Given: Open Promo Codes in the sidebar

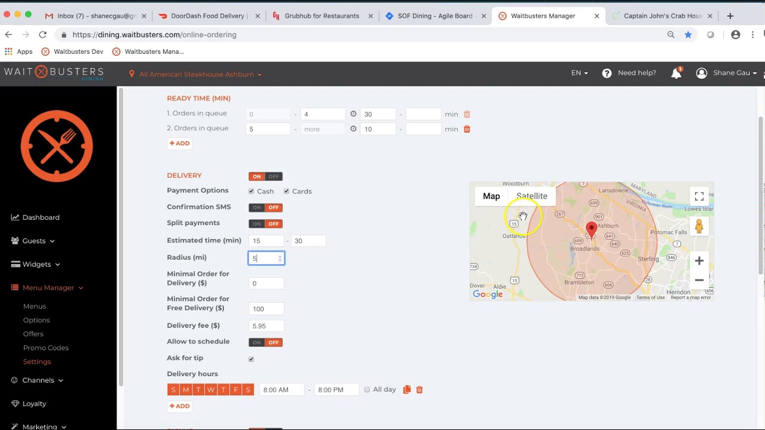Looking at the screenshot, I should coord(46,348).
